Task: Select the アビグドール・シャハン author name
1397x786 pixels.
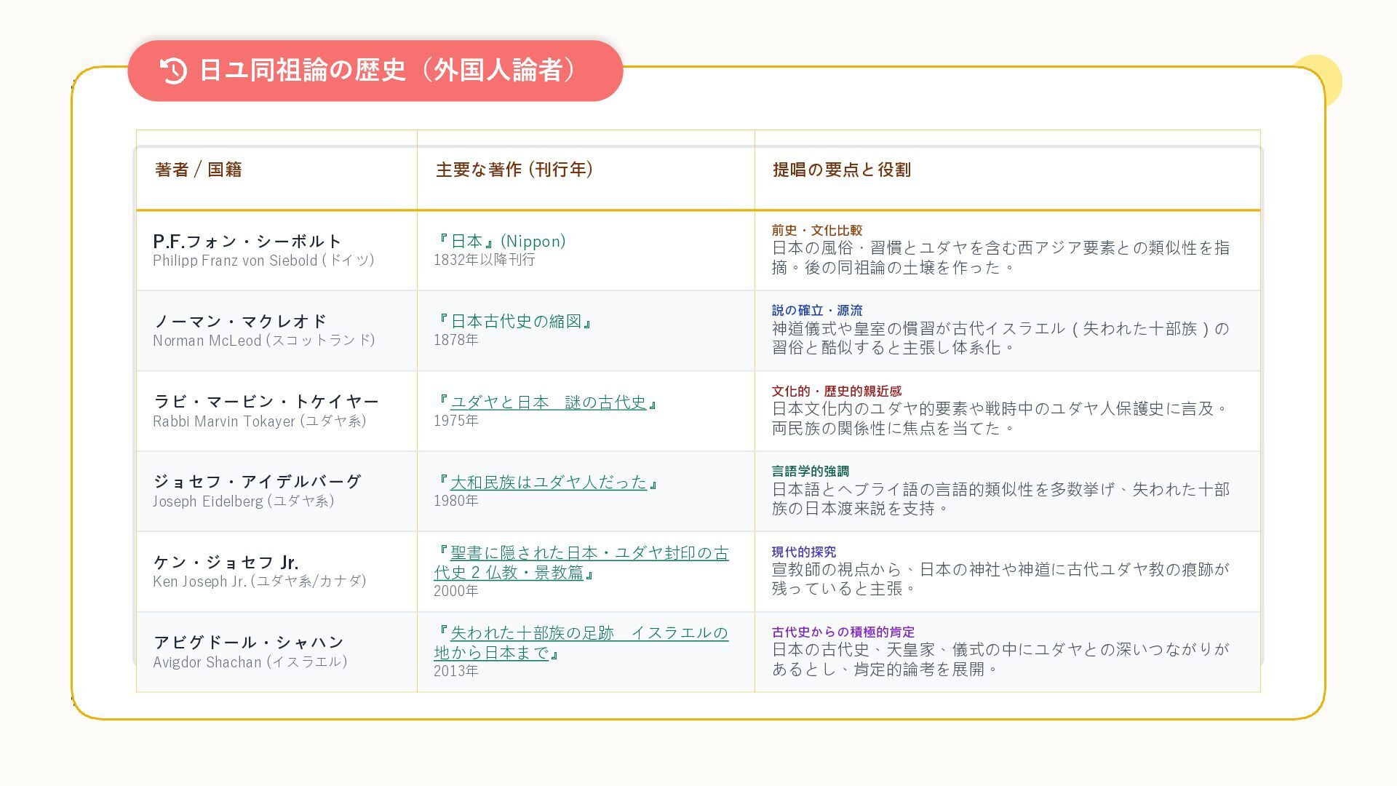Action: click(x=248, y=642)
